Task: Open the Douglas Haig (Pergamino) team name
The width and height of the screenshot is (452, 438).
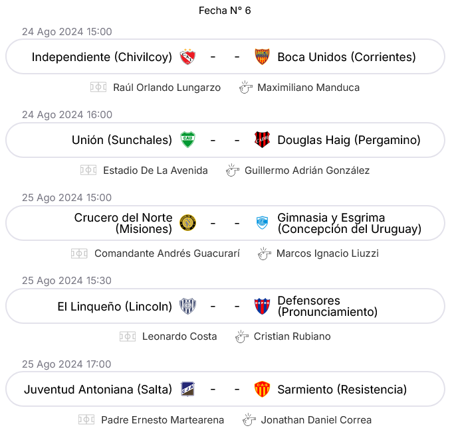Action: click(x=349, y=140)
